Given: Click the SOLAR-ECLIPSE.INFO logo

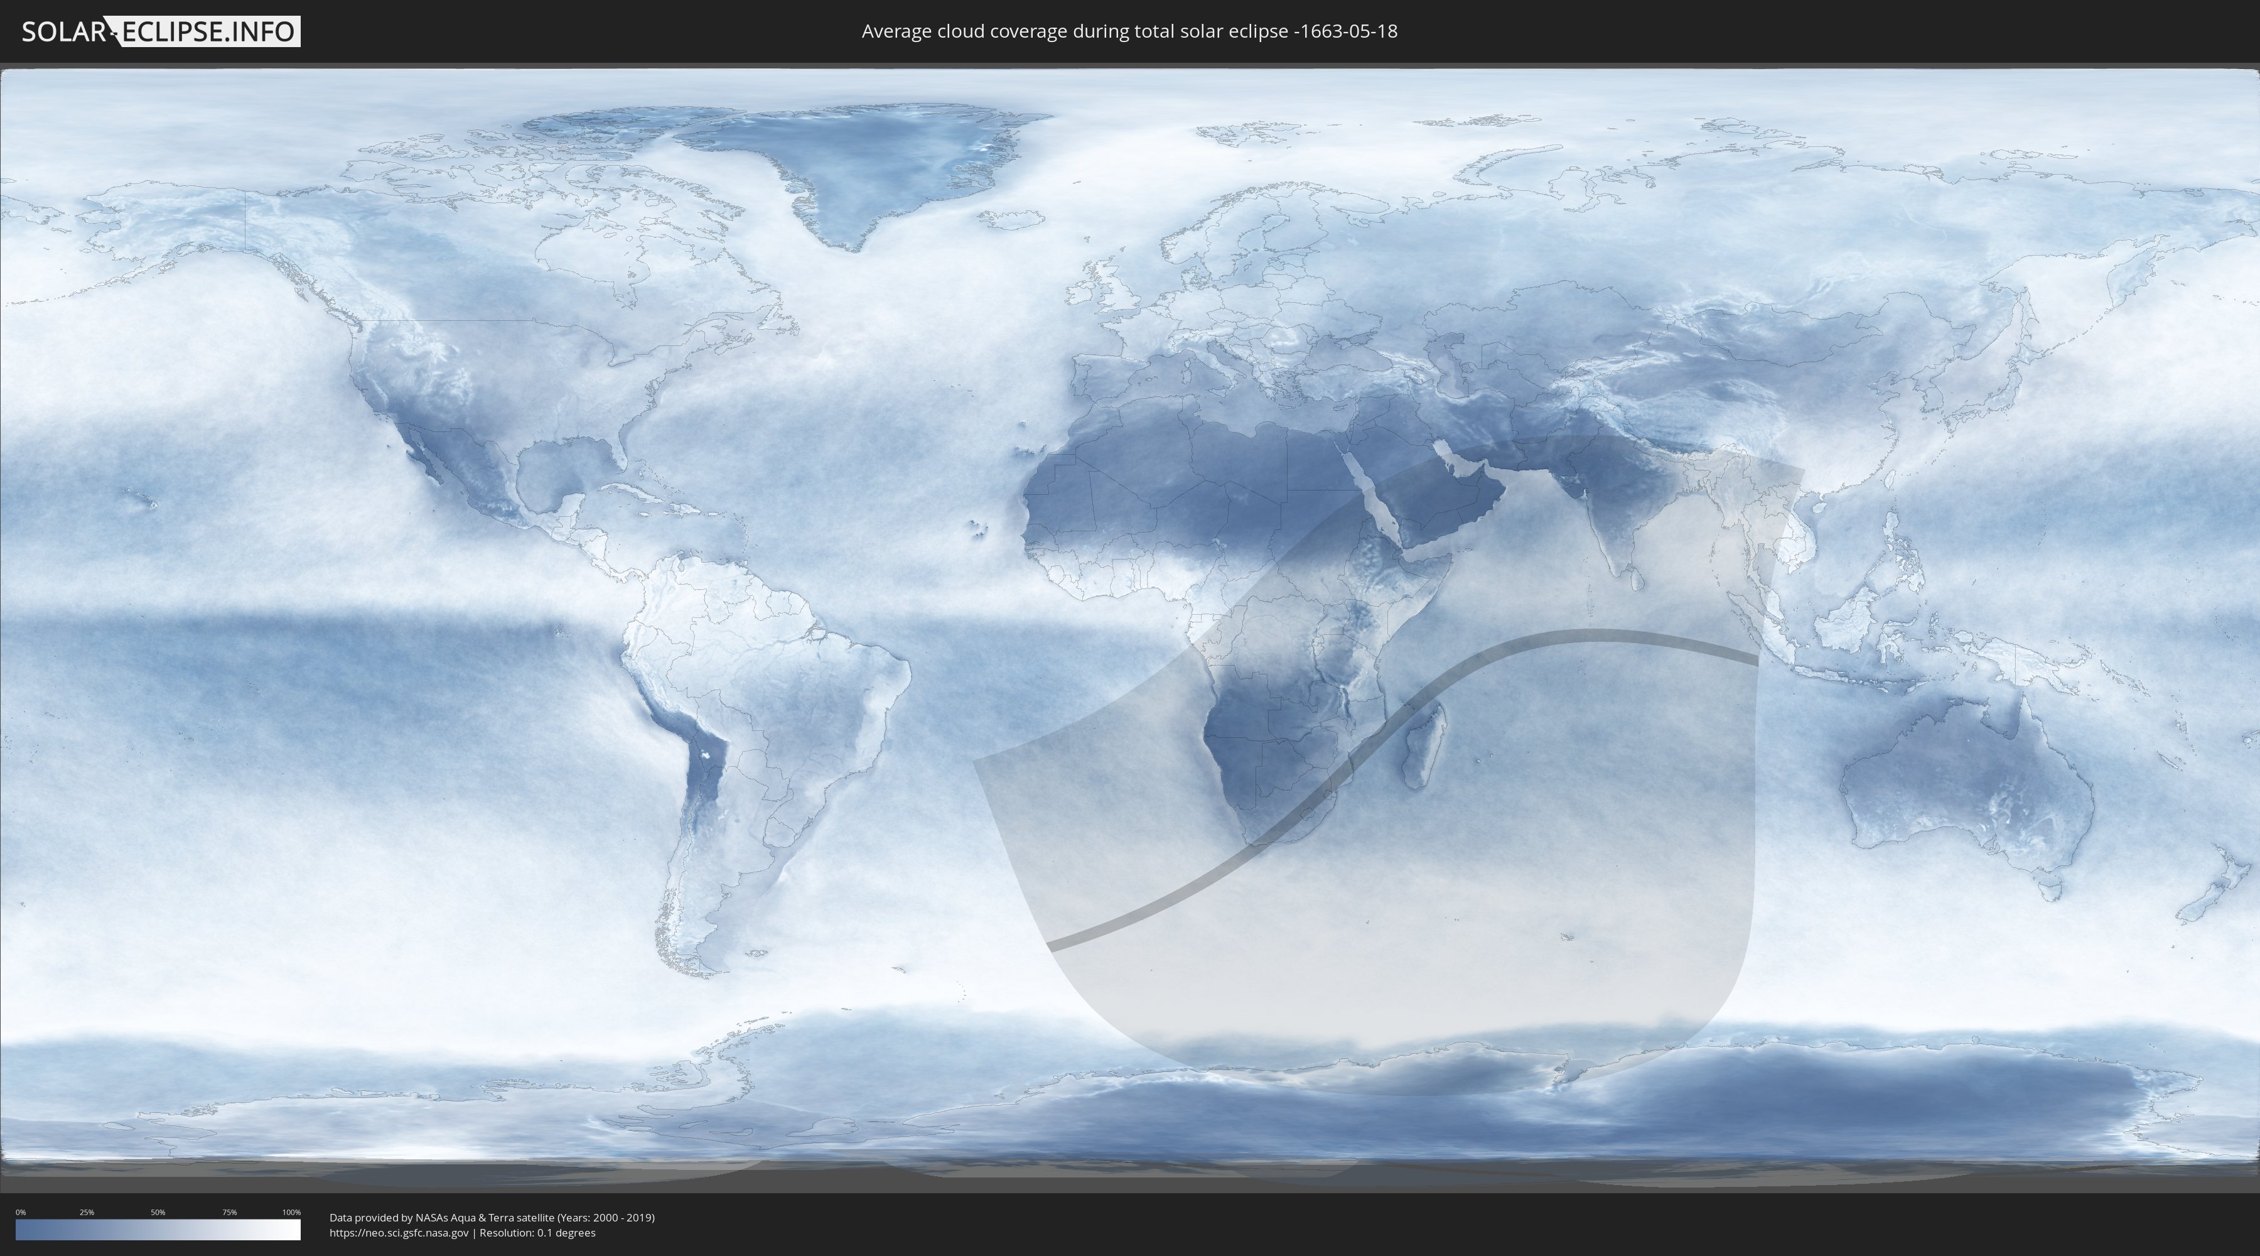Looking at the screenshot, I should 161,31.
